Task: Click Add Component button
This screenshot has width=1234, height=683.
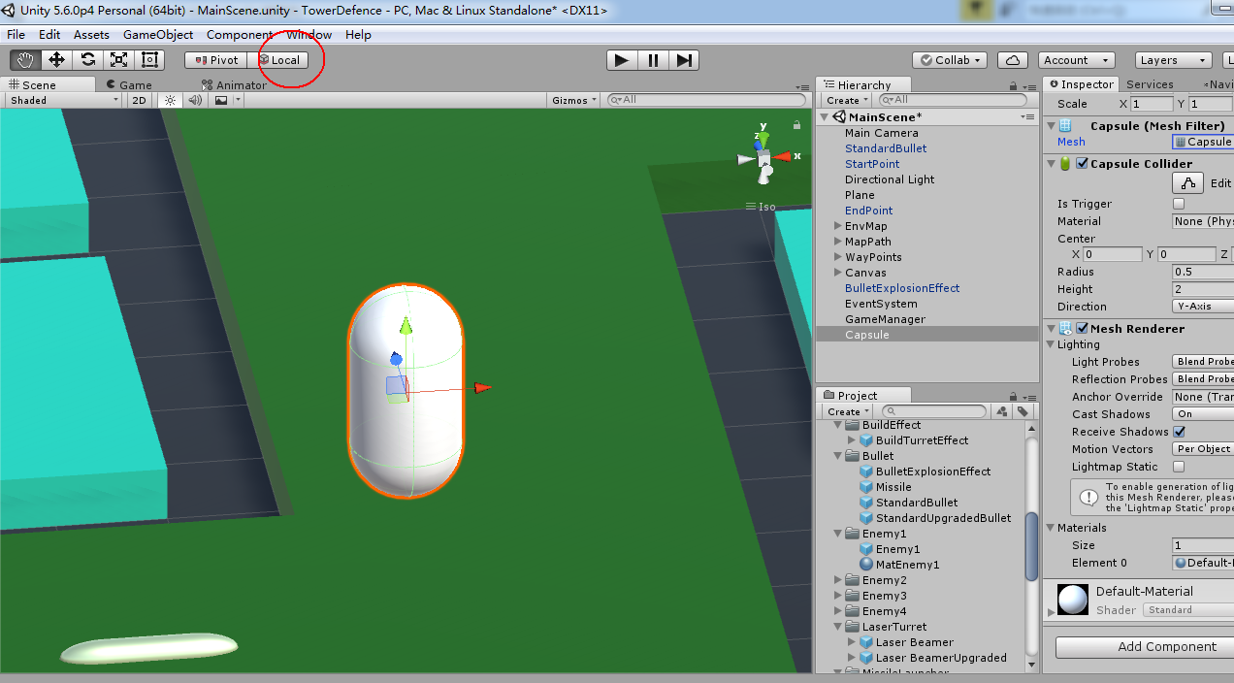Action: tap(1145, 647)
